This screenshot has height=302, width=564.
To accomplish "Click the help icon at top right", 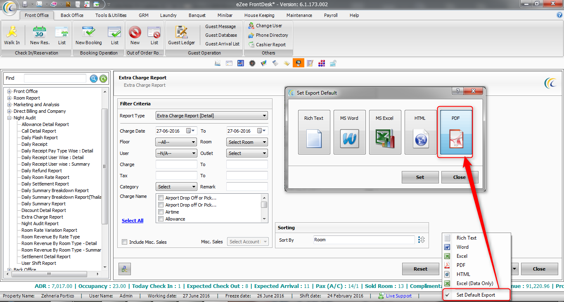I will pyautogui.click(x=560, y=15).
